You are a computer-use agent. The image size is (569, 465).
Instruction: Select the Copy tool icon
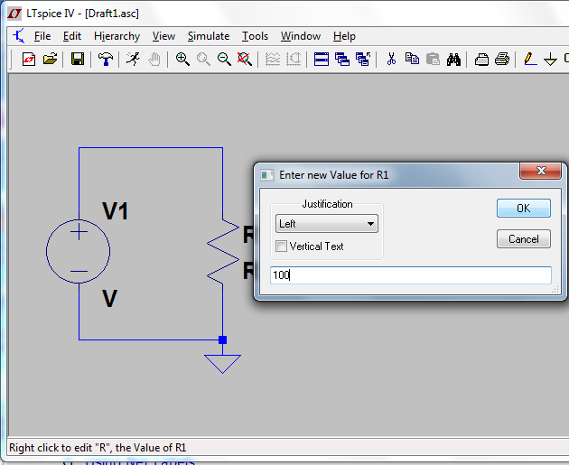click(412, 59)
